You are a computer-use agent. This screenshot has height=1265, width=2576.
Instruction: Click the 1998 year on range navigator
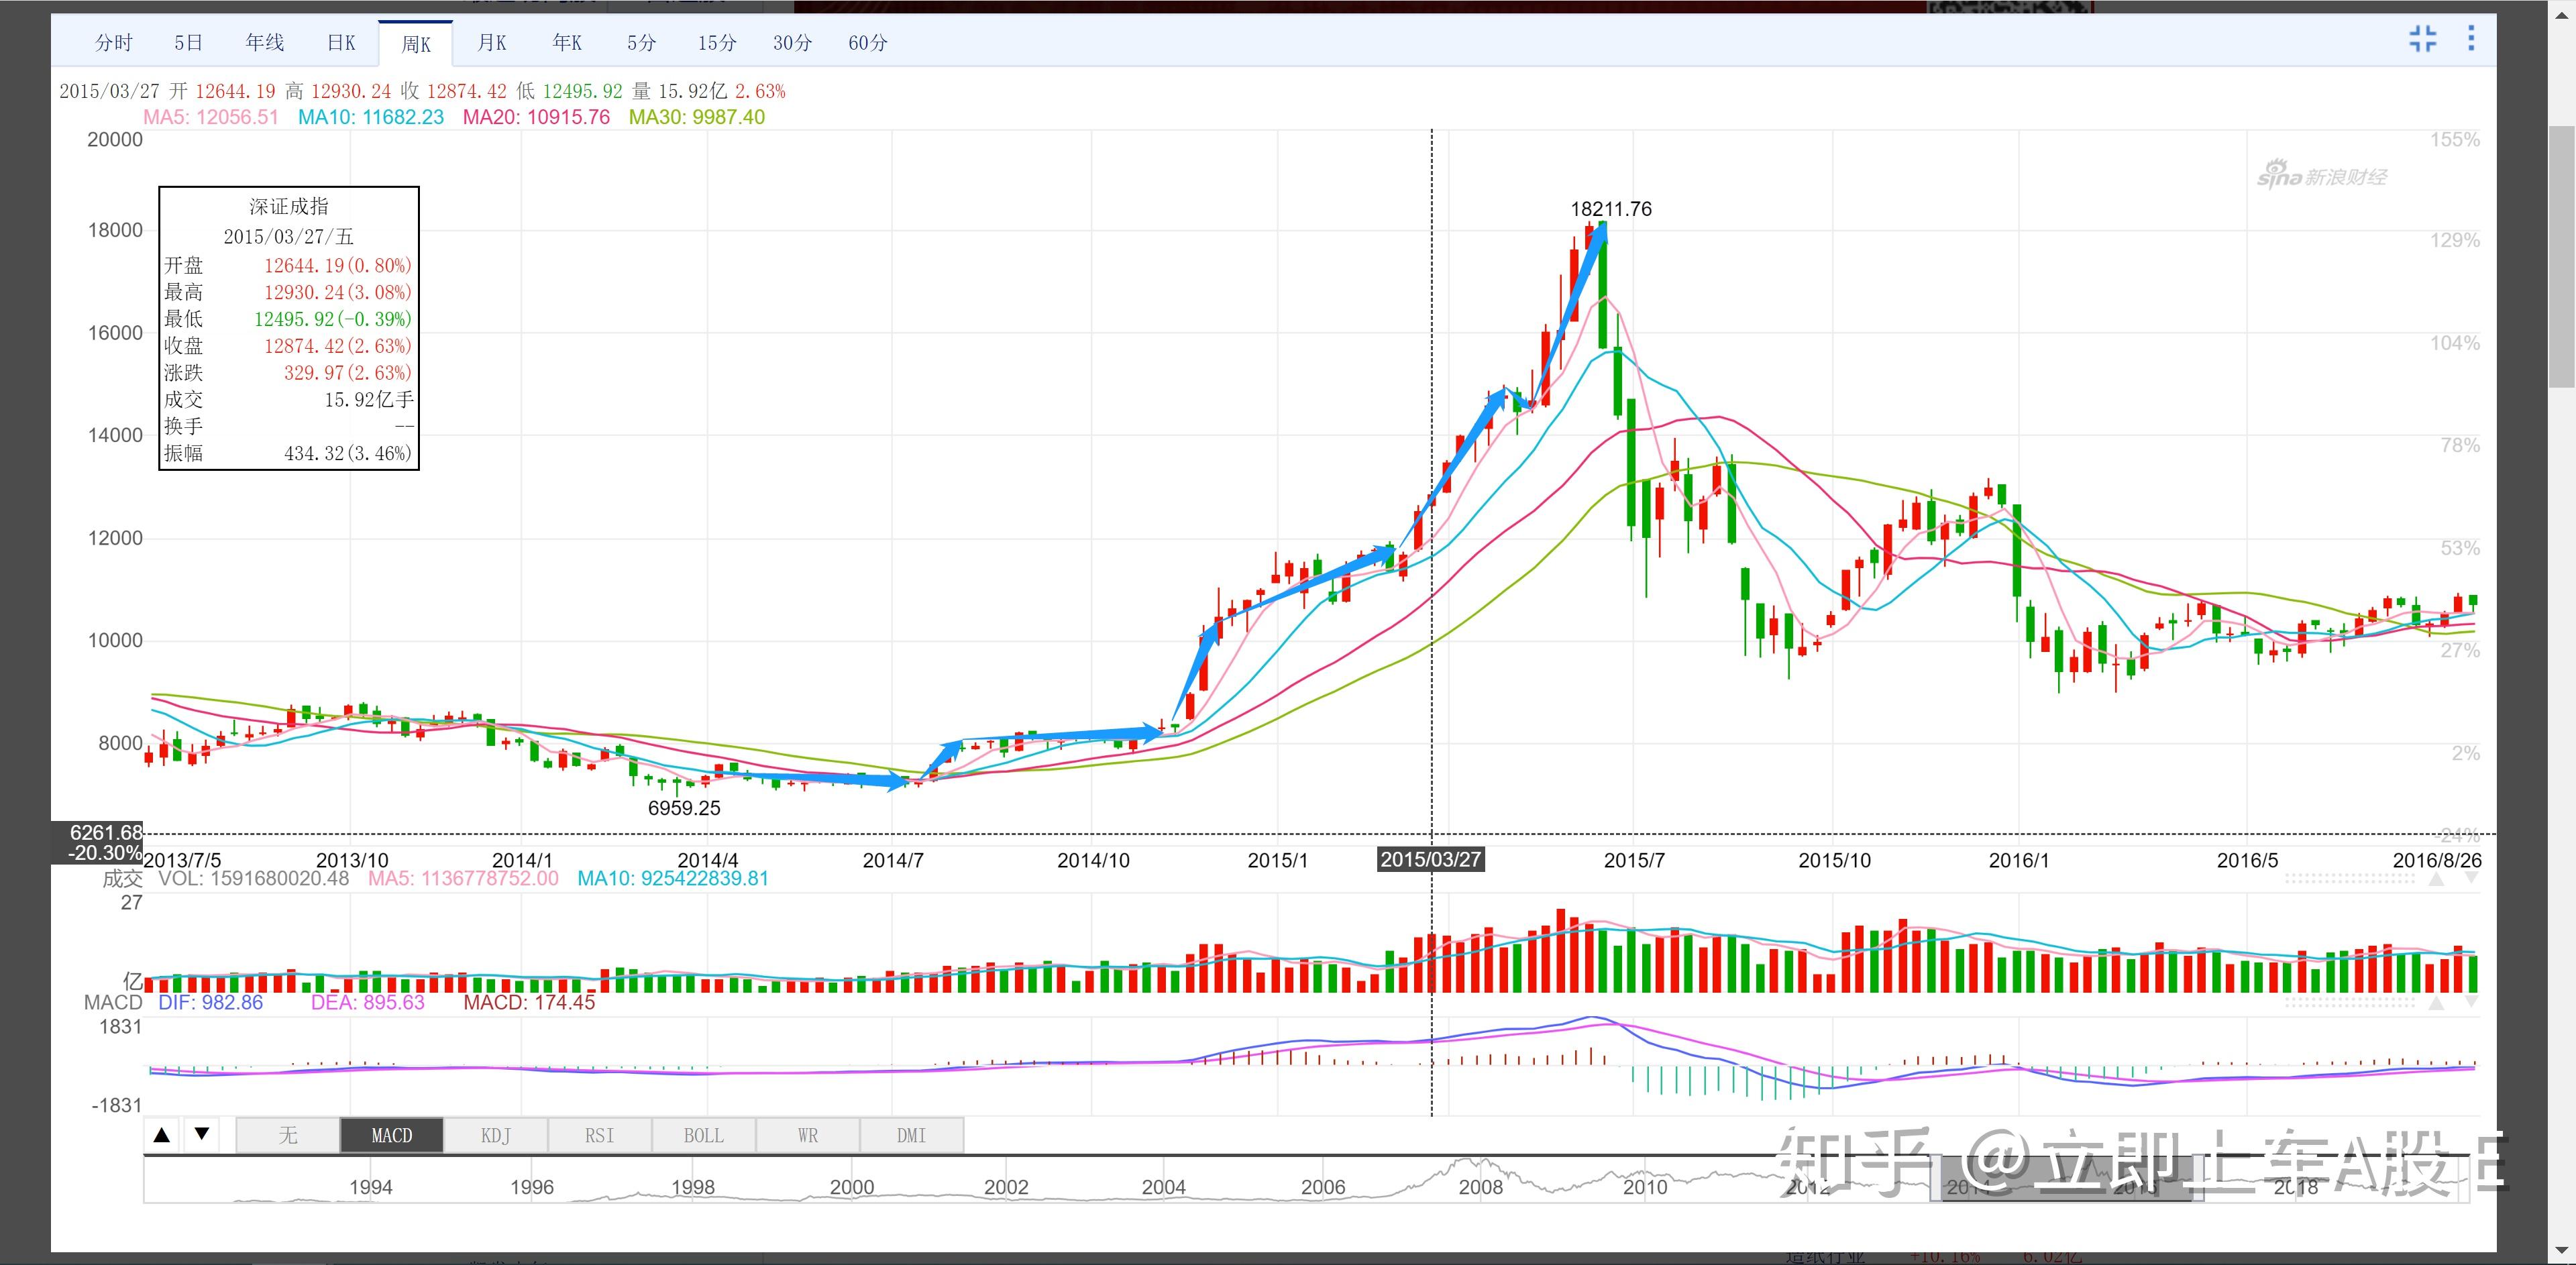click(693, 1187)
